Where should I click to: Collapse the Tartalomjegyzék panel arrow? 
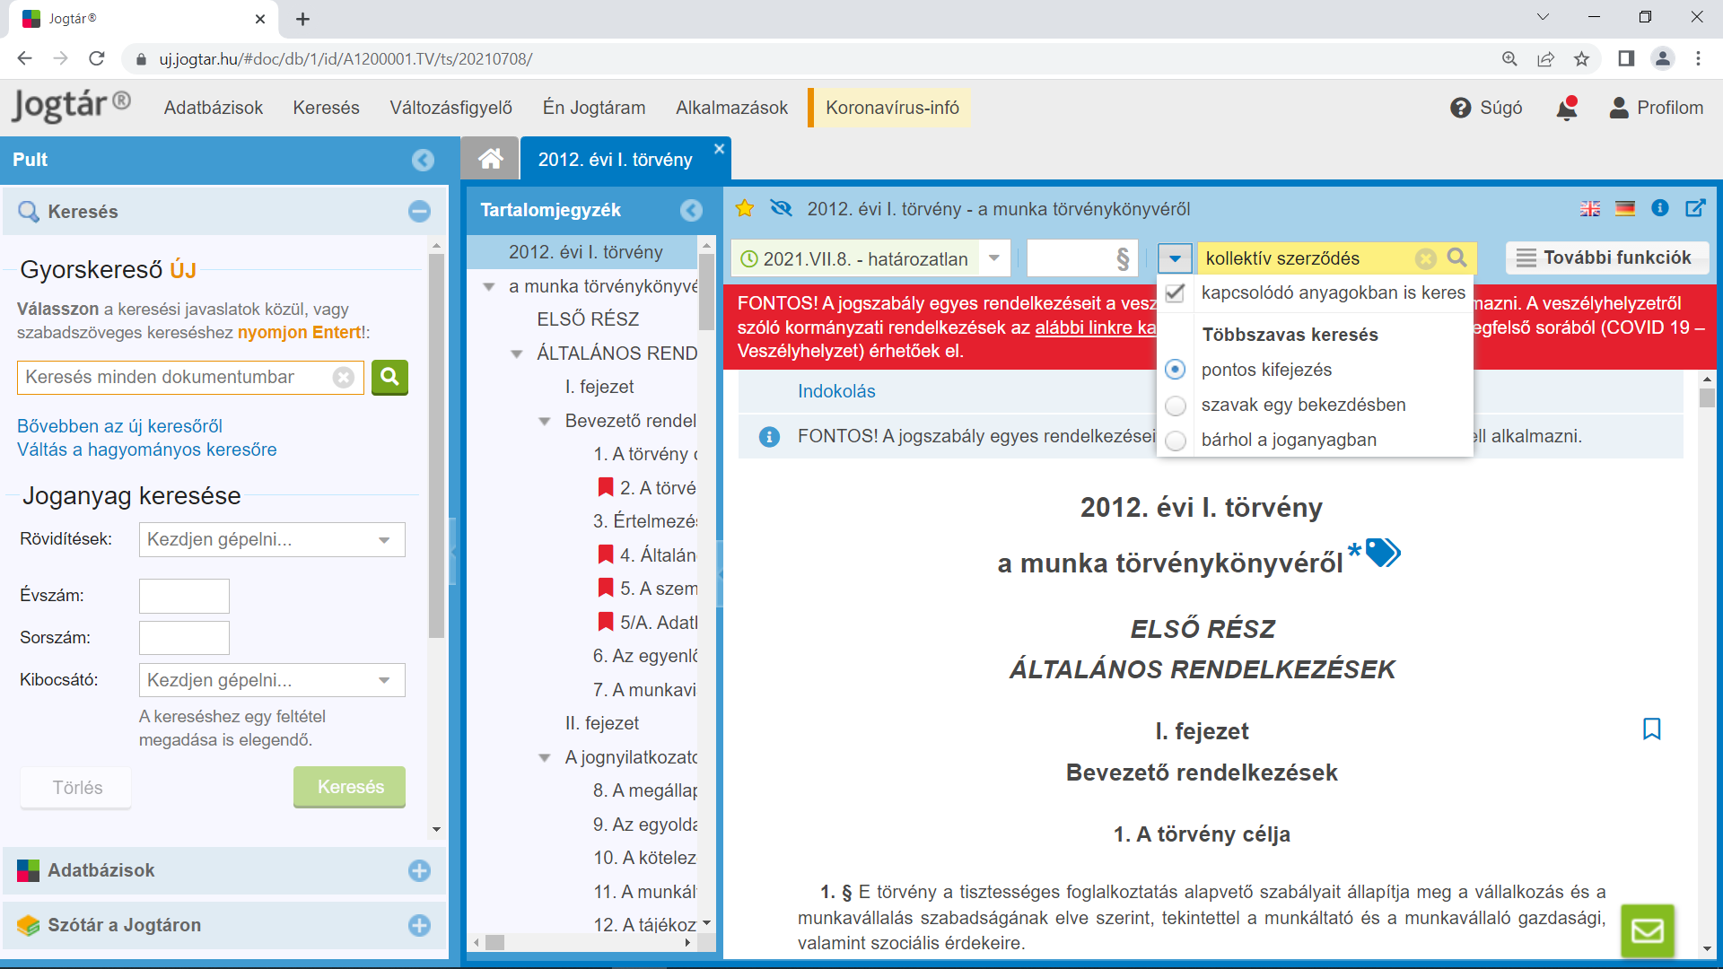point(691,210)
